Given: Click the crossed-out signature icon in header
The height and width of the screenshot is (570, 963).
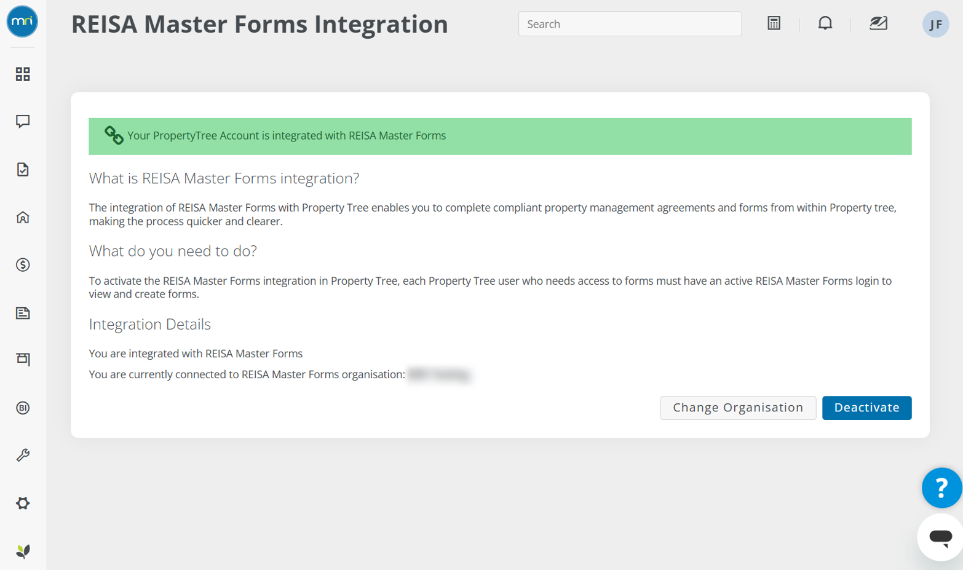Looking at the screenshot, I should pos(878,23).
